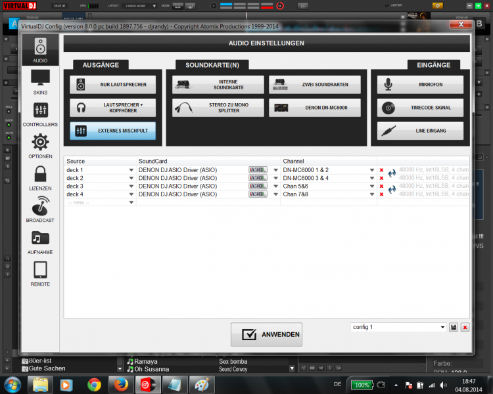Viewport: 493px width, 394px height.
Task: Choose Interne Soundkarte option
Action: tap(218, 85)
